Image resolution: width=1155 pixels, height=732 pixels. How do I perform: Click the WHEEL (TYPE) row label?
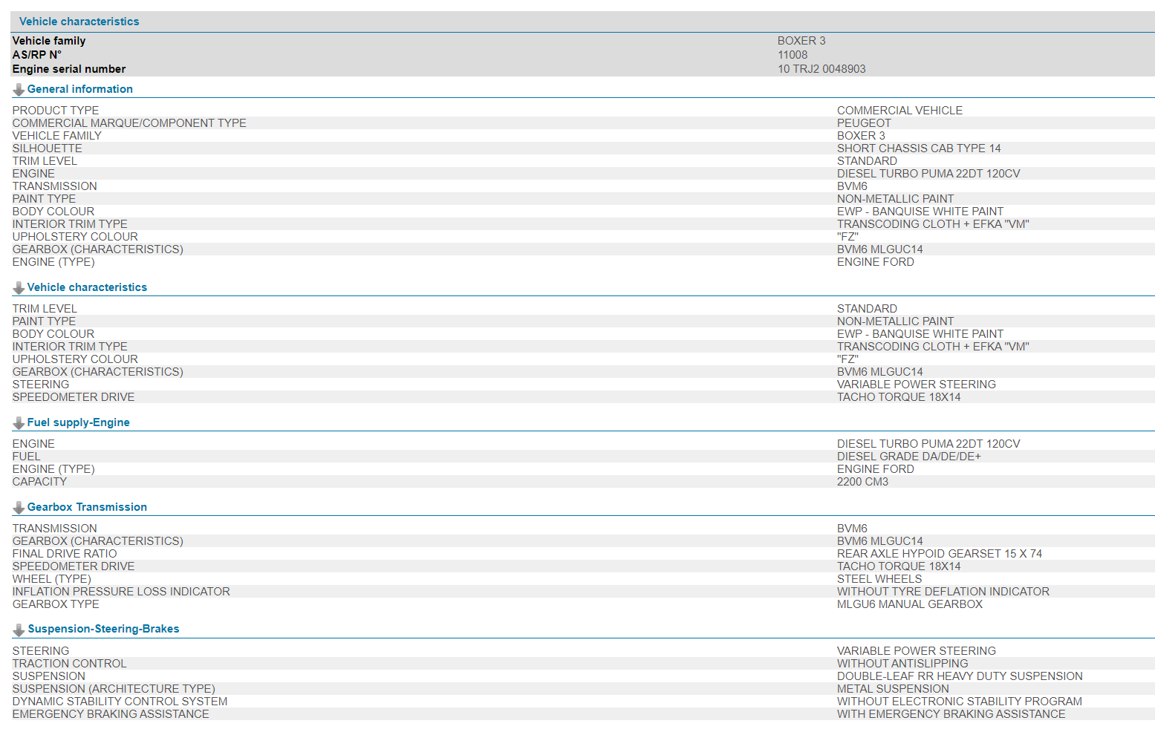(52, 579)
